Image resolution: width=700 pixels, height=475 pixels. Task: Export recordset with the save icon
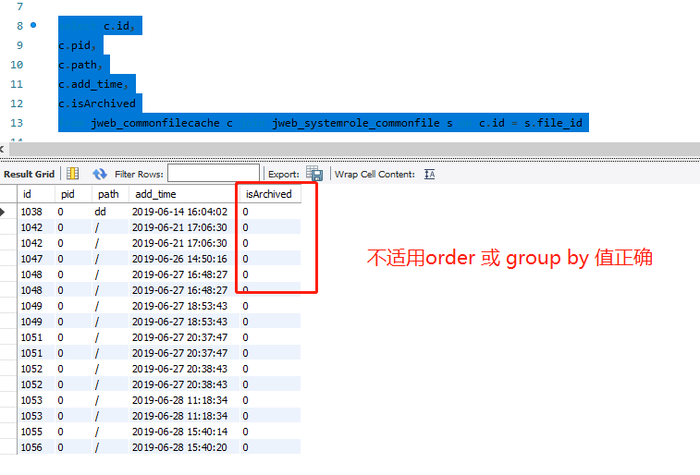[x=314, y=174]
